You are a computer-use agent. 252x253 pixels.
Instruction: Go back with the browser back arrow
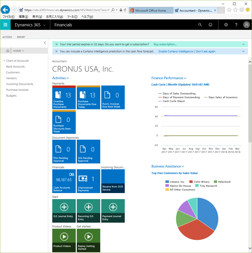5,10
